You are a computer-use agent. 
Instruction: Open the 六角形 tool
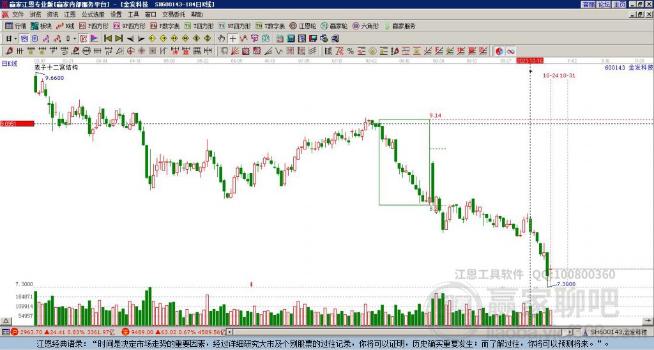click(365, 26)
